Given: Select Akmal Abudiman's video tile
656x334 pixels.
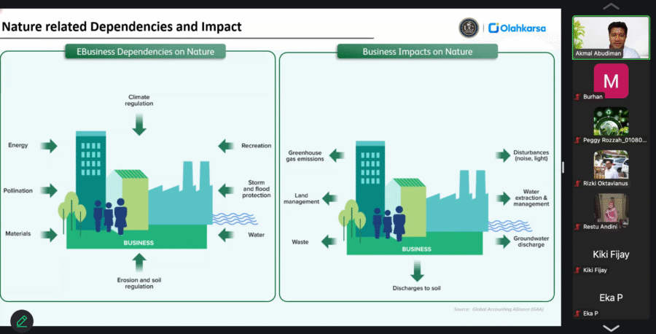Looking at the screenshot, I should 611,35.
